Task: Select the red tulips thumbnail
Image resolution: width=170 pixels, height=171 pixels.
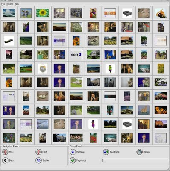Action: click(x=93, y=138)
